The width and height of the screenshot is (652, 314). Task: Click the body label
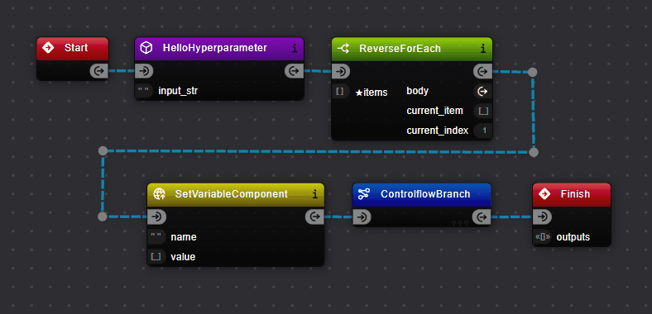(418, 91)
